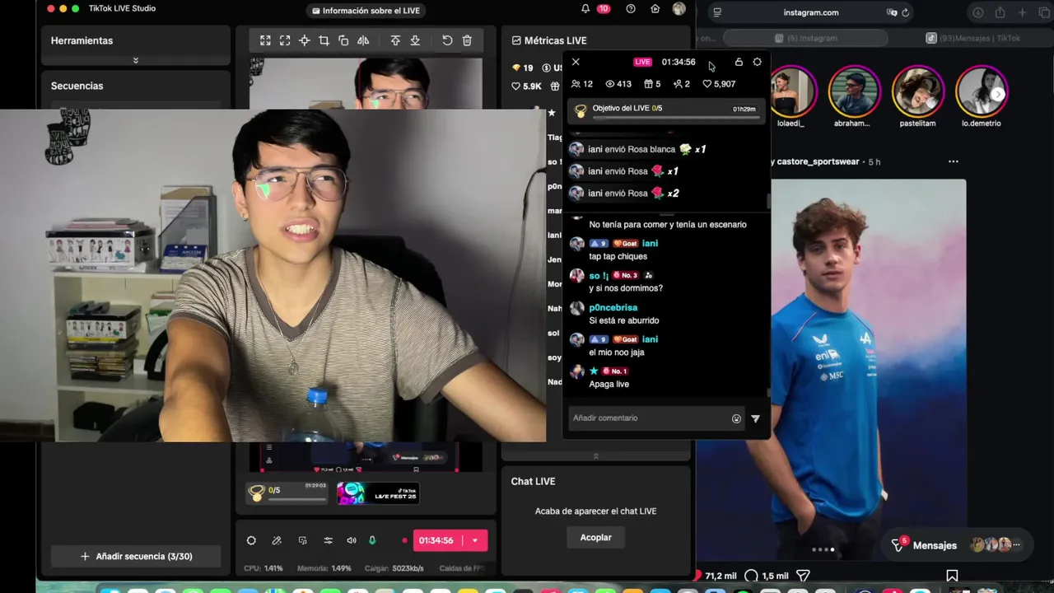Viewport: 1054px width, 593px height.
Task: Open the profile avatar in the title bar
Action: tap(679, 9)
